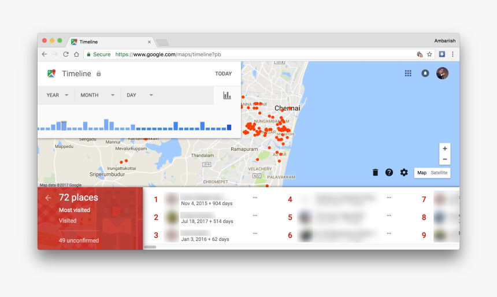Viewport: 497px width, 297px height.
Task: Select the highlighted gray histogram bar
Action: [64, 125]
